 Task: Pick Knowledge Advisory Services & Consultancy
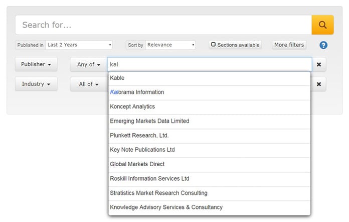209,208
